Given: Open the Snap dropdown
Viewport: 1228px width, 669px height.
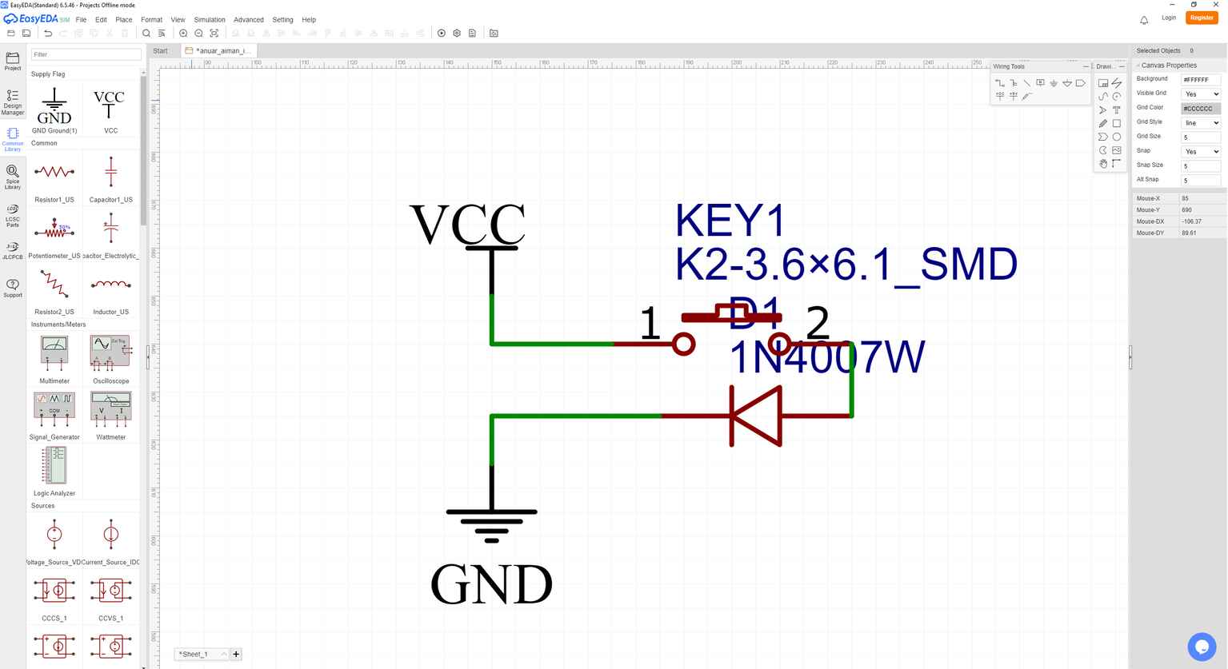Looking at the screenshot, I should pos(1201,152).
